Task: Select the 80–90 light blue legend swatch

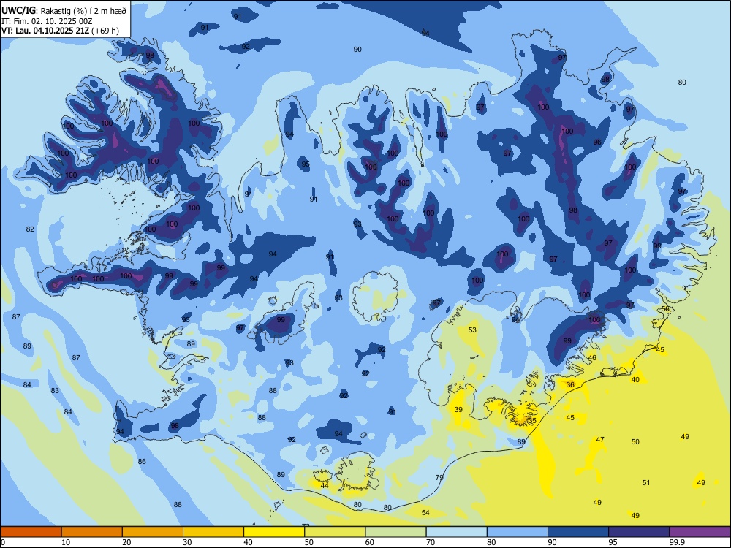Action: click(x=518, y=532)
